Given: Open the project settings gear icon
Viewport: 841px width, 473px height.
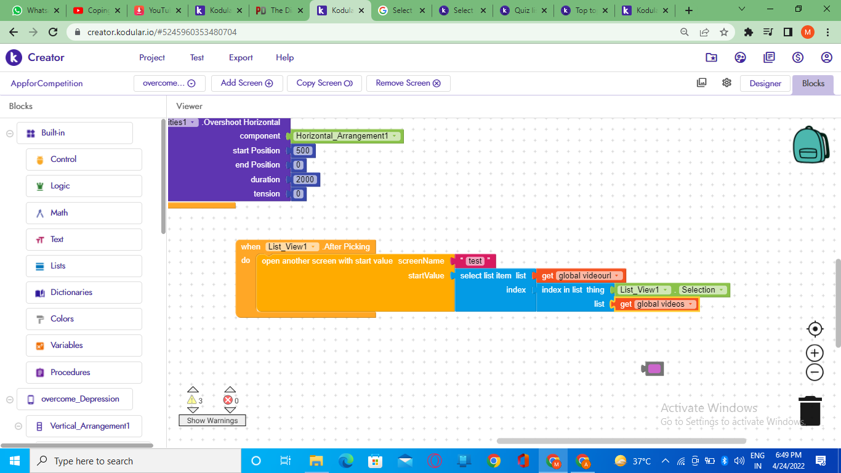Looking at the screenshot, I should point(726,83).
